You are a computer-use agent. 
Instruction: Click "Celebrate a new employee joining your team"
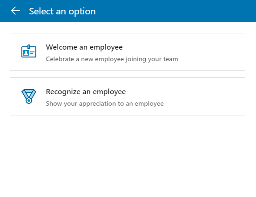[x=112, y=59]
